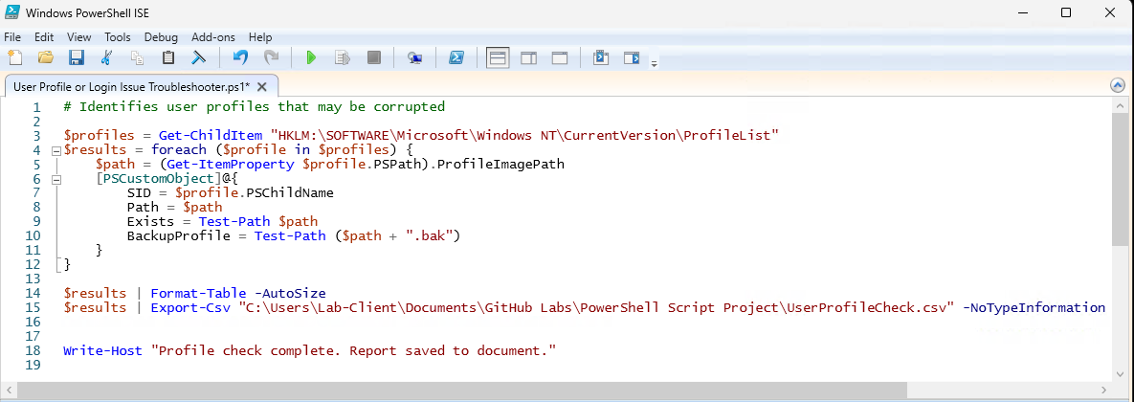Save the script with the floppy disk icon
Image resolution: width=1134 pixels, height=402 pixels.
[x=76, y=57]
